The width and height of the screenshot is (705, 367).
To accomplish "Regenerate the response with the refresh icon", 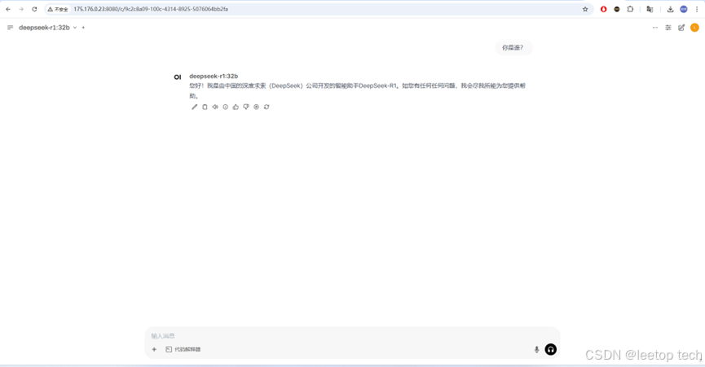I will pyautogui.click(x=267, y=107).
